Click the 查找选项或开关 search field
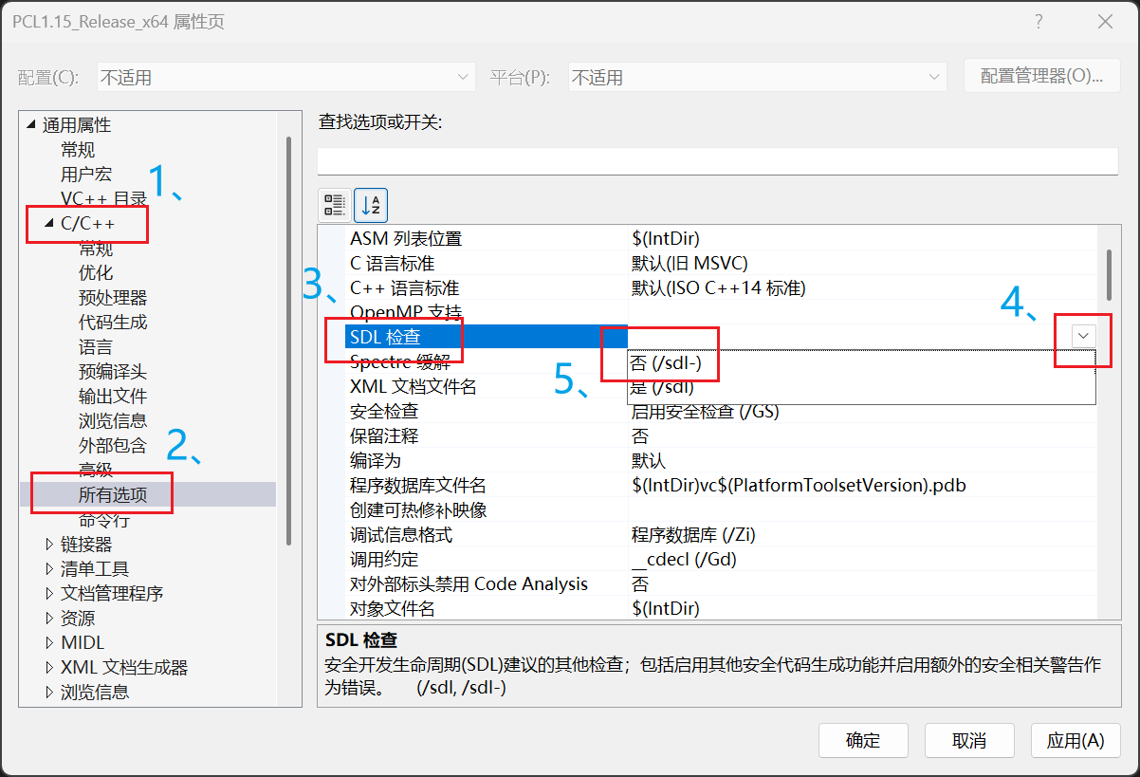The width and height of the screenshot is (1140, 777). point(717,161)
